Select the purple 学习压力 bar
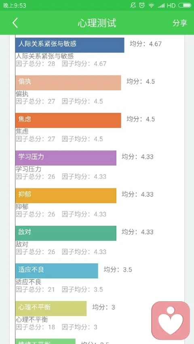This screenshot has width=194, height=344. tap(66, 158)
